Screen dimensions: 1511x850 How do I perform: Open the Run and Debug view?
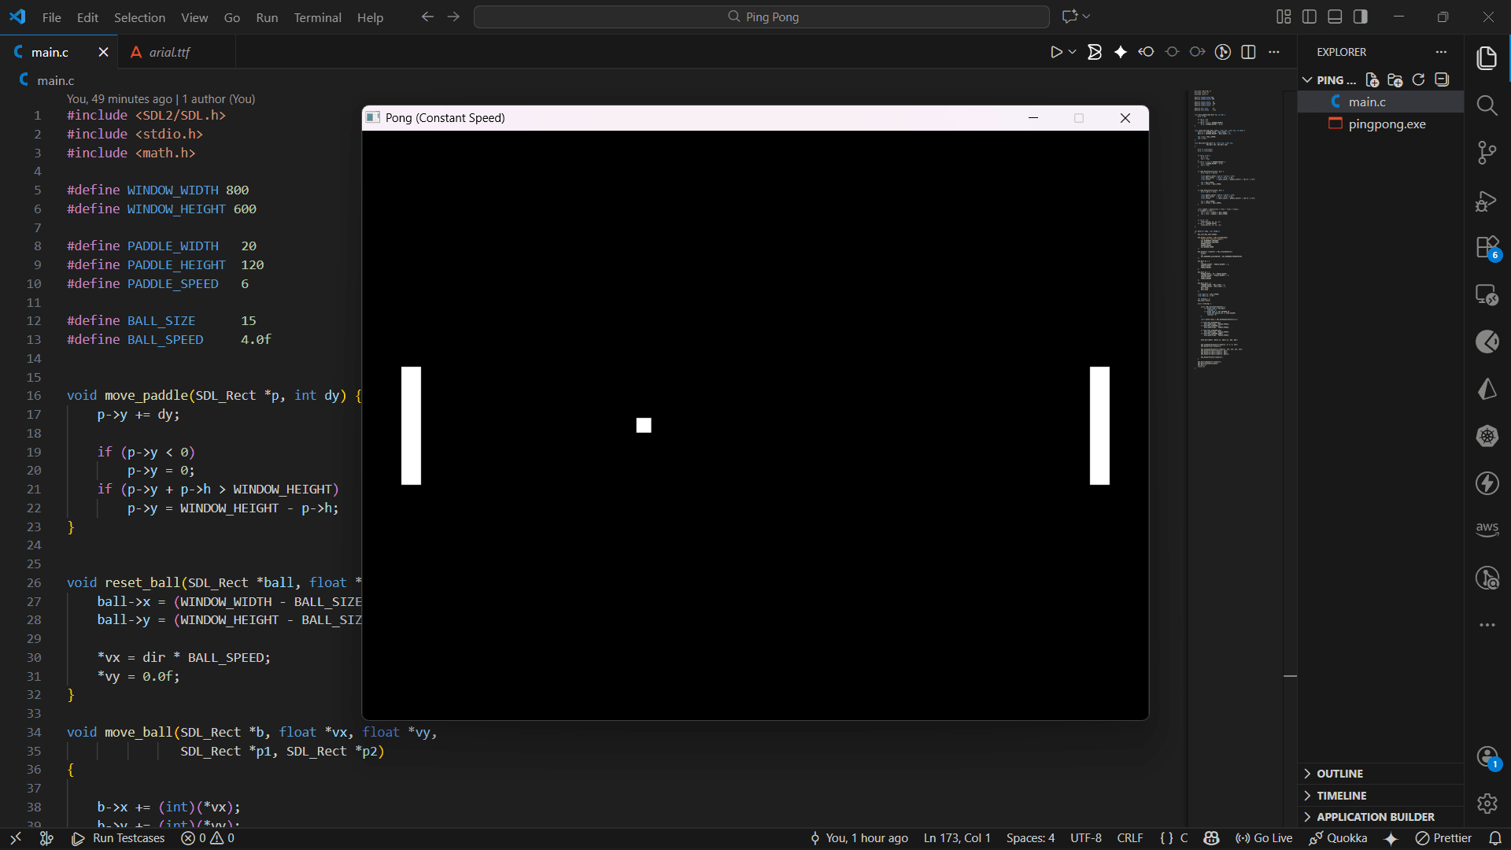pos(1487,201)
